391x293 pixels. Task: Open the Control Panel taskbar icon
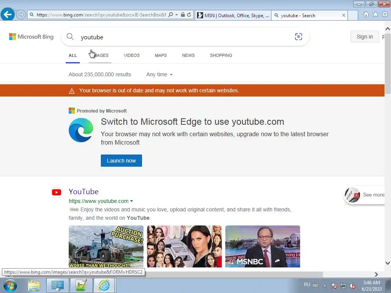[x=57, y=285]
